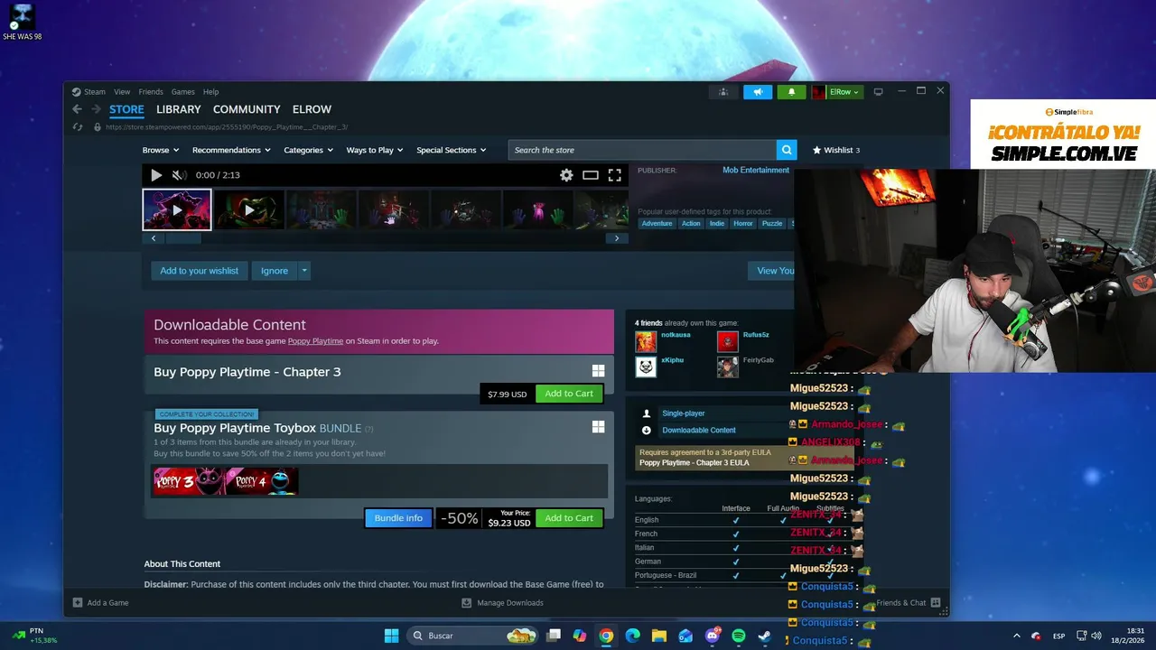This screenshot has width=1156, height=650.
Task: Click the Horror tag
Action: point(743,223)
